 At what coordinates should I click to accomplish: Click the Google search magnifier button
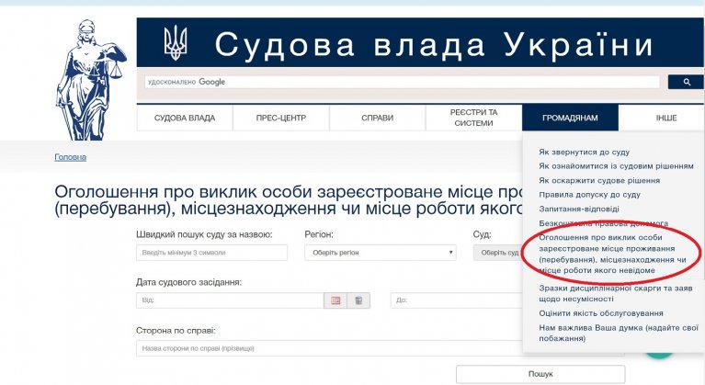pyautogui.click(x=685, y=82)
